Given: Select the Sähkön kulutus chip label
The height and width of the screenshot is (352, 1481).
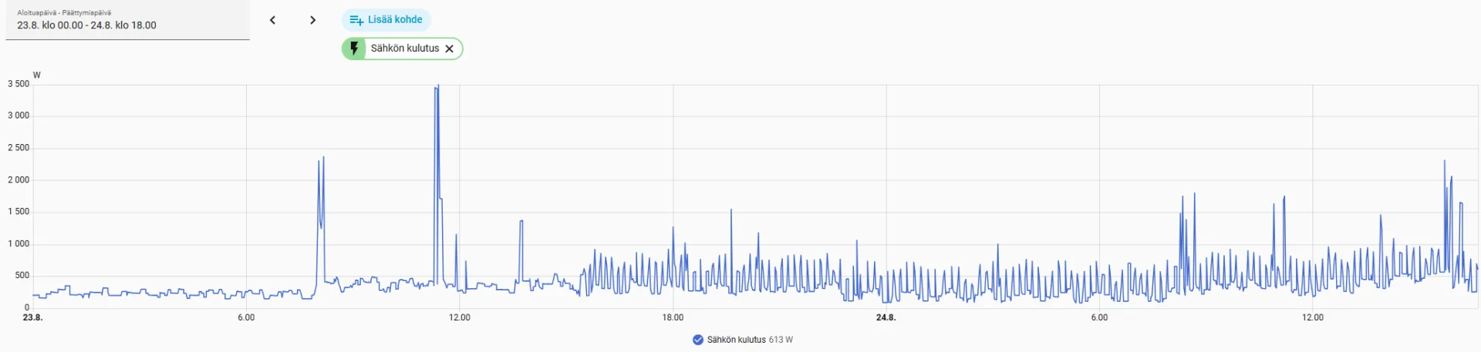Looking at the screenshot, I should 405,48.
